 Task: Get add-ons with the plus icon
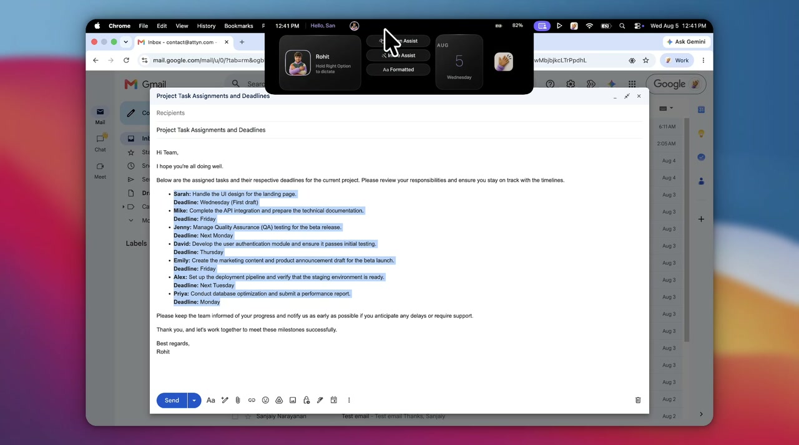tap(701, 219)
